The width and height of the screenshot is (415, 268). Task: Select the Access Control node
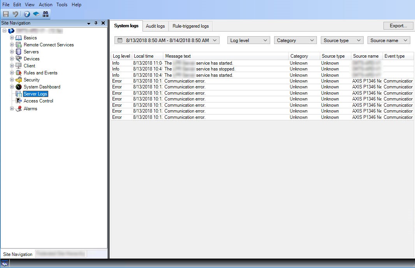37,100
